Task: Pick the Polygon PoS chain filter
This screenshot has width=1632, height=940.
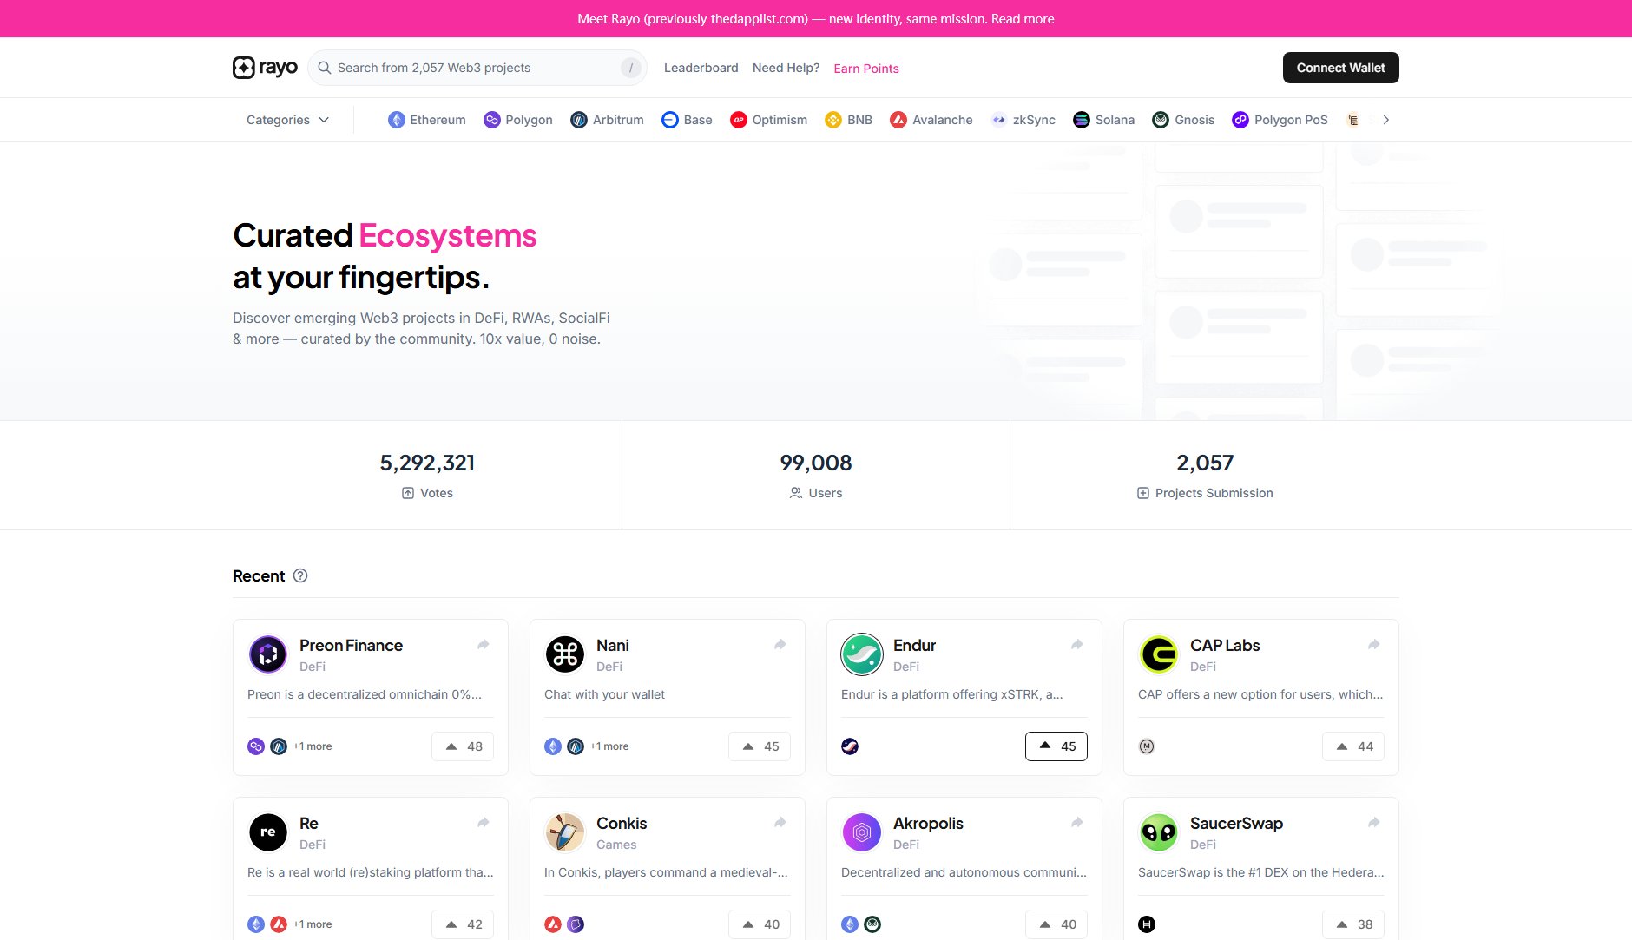Action: coord(1280,120)
